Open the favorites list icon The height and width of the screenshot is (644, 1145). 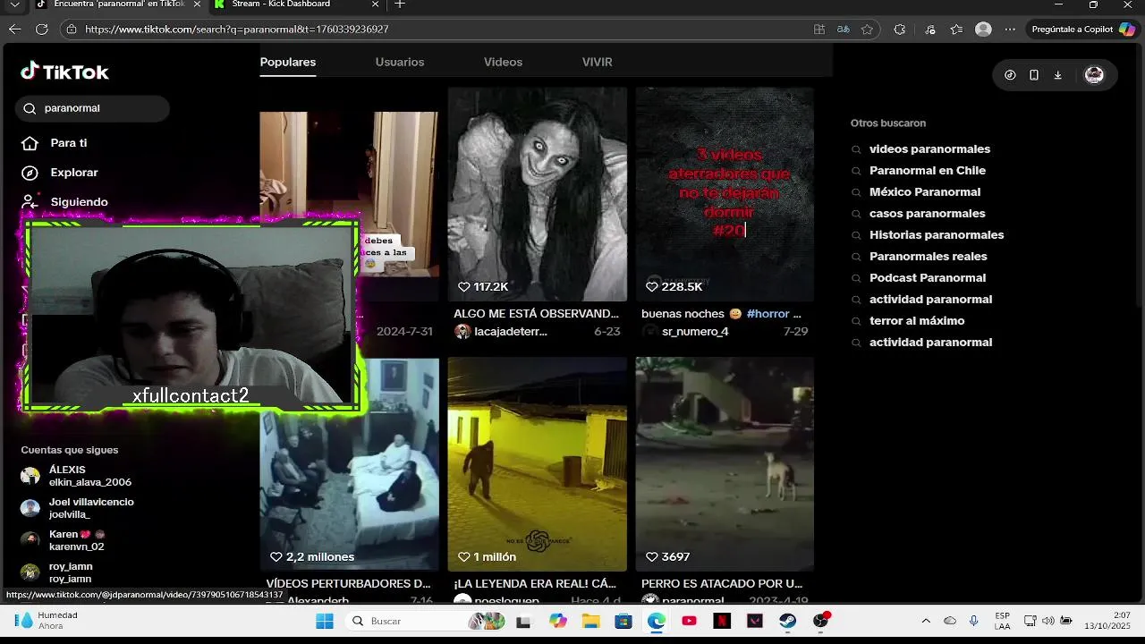[x=956, y=30]
